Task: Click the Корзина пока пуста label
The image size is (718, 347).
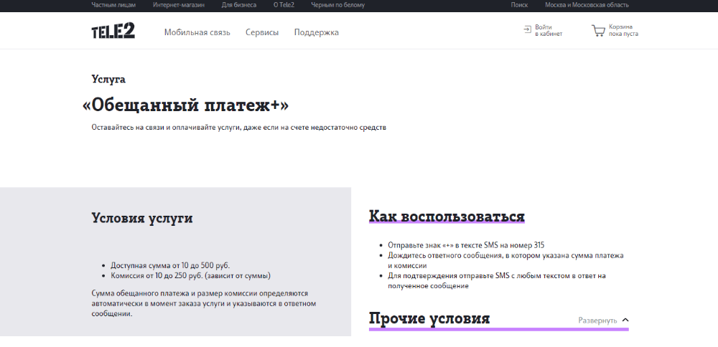Action: click(x=623, y=30)
